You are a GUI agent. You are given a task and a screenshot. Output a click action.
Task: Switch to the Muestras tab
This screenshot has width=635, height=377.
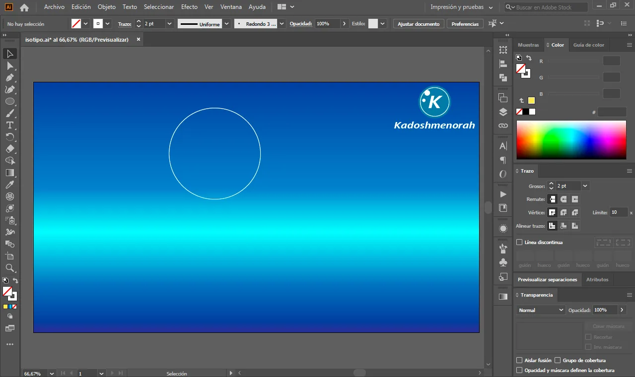tap(528, 45)
